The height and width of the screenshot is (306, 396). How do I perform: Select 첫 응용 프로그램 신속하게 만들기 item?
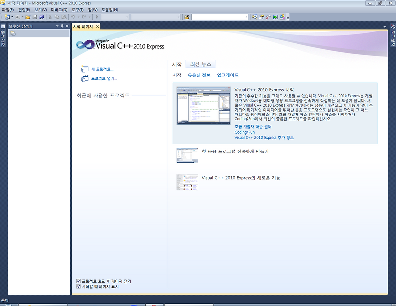click(235, 152)
